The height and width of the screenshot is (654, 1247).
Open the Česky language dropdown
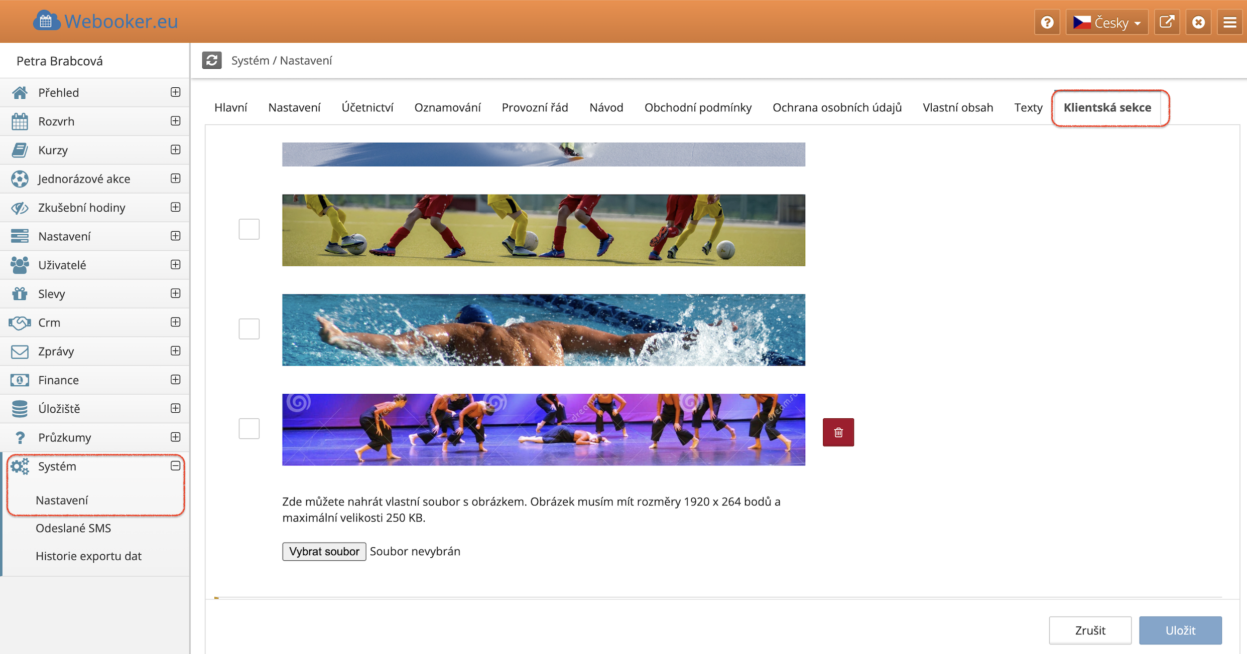(1107, 23)
